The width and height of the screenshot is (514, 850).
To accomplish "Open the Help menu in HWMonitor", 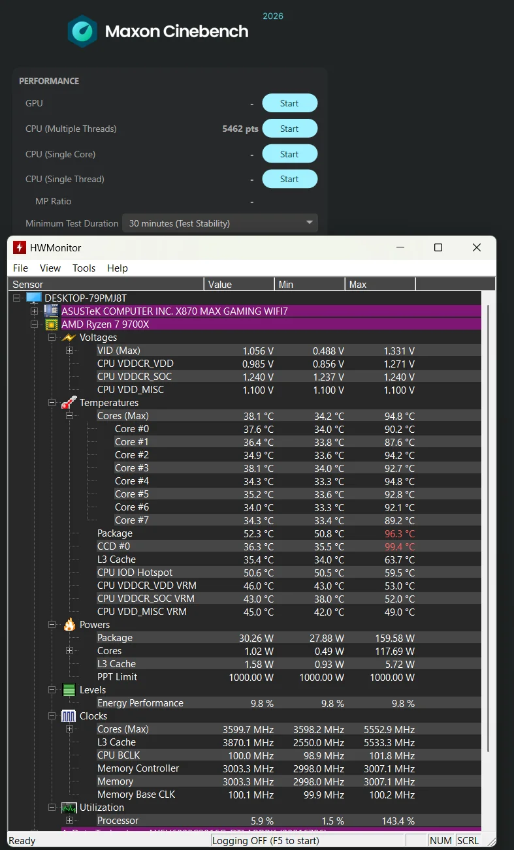I will point(118,268).
